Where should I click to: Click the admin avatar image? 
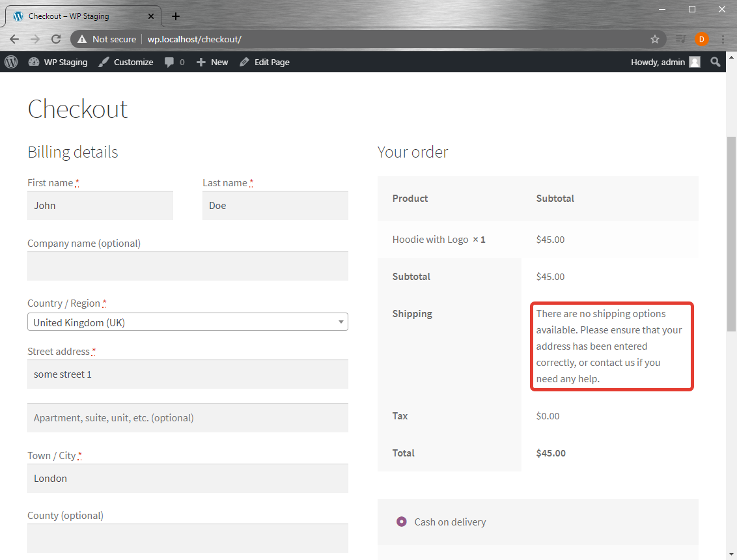[x=695, y=62]
